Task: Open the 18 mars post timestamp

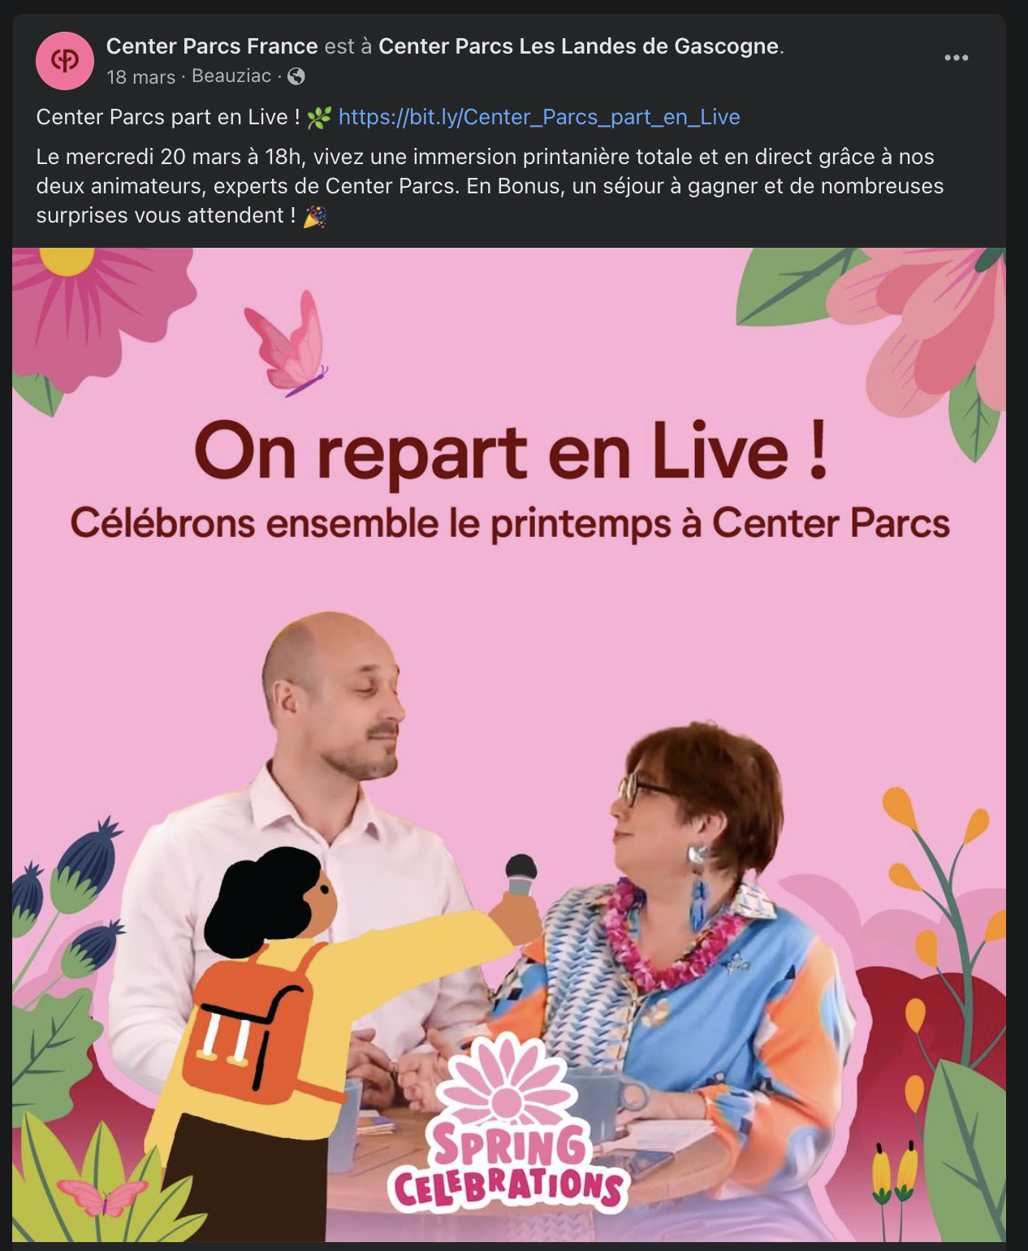Action: [x=141, y=77]
